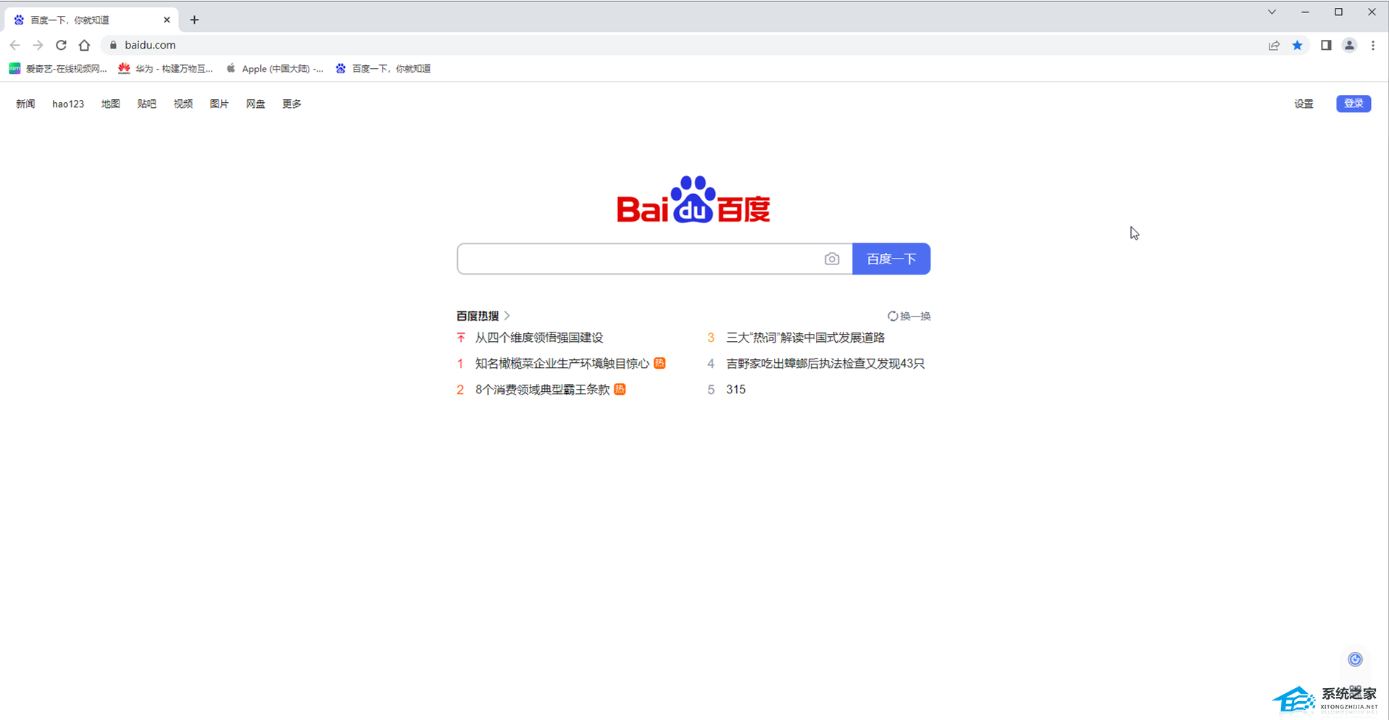Viewport: 1389px width, 720px height.
Task: Refresh hot searches with 换一换
Action: click(909, 316)
